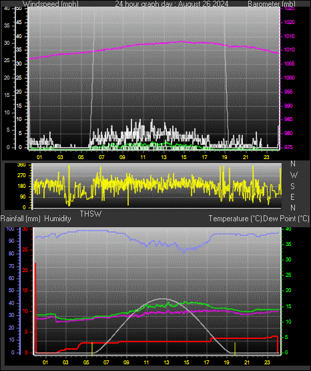Select the 'THSW' label below the wind direction graph
This screenshot has width=311, height=371.
[91, 214]
